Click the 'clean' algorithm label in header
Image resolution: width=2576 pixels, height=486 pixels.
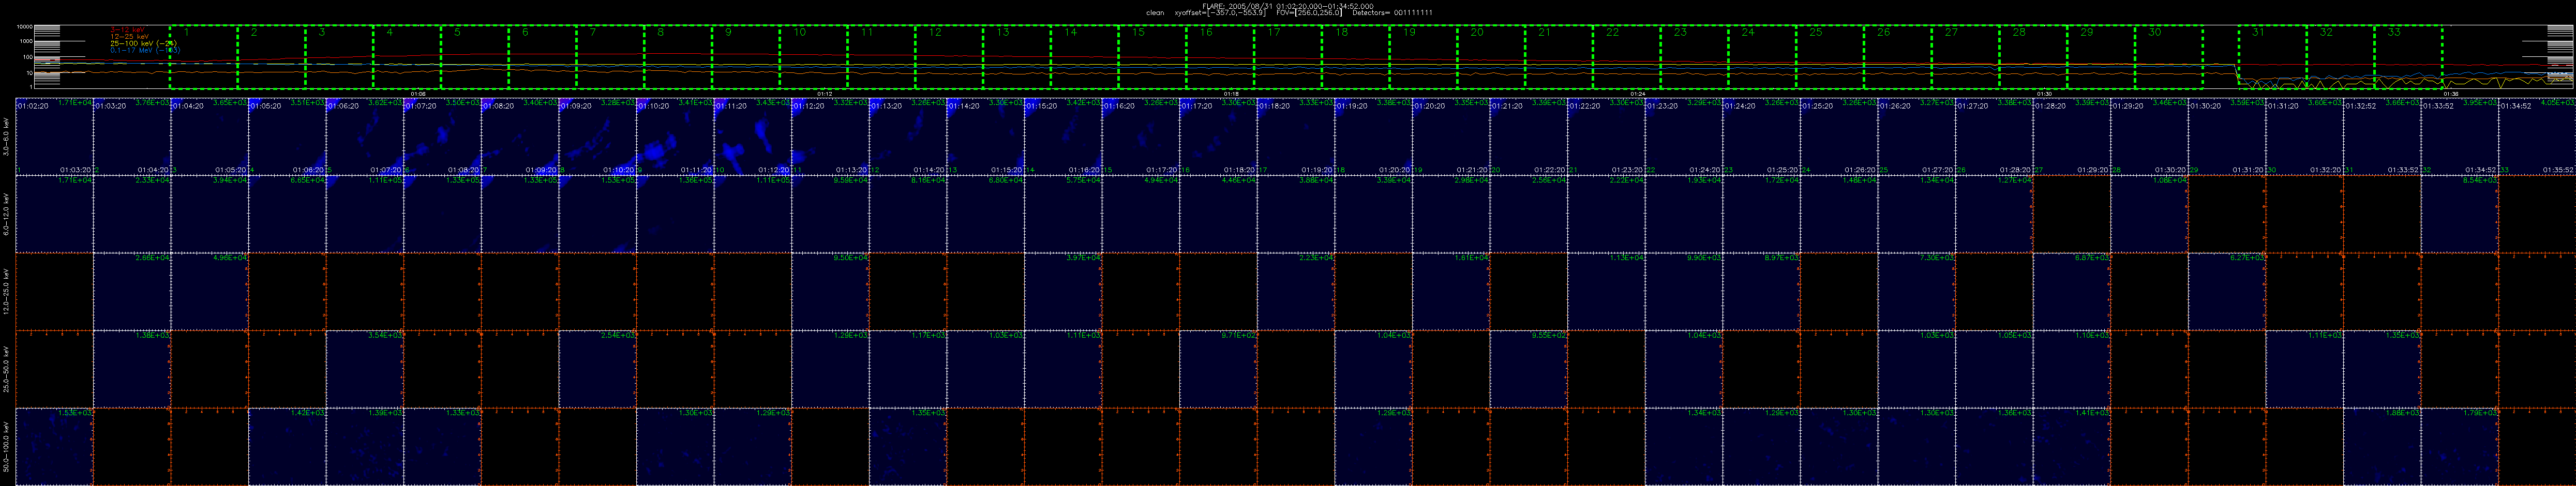pyautogui.click(x=1155, y=12)
